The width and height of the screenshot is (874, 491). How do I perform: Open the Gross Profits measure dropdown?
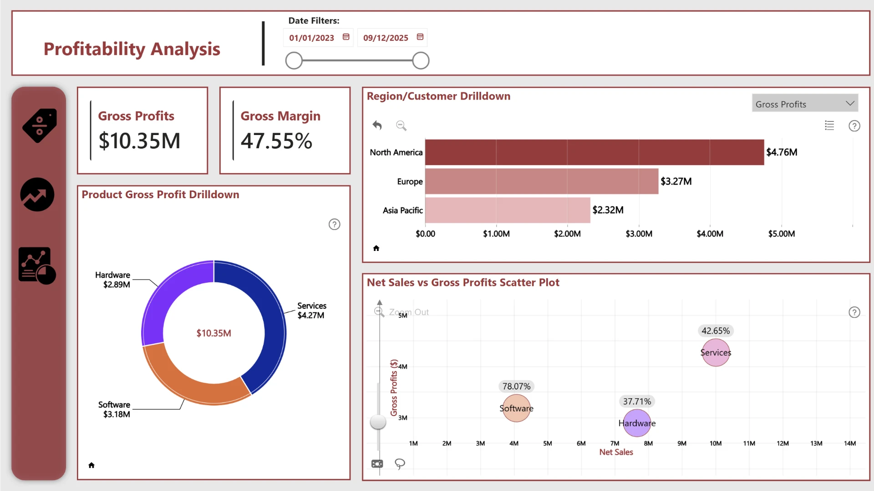point(805,104)
